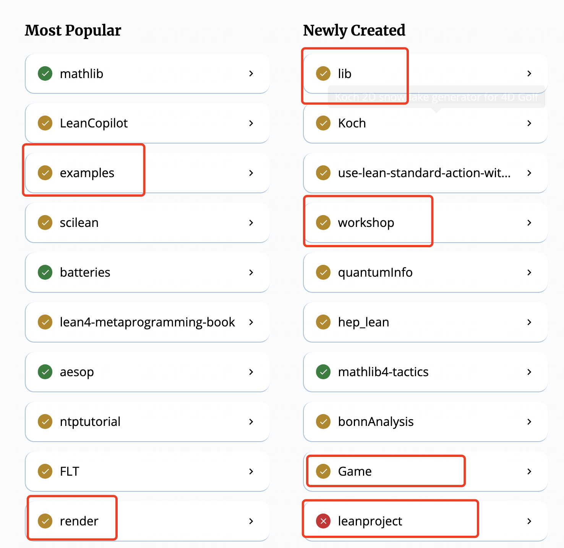Open the use-lean-standard-action-wit... entry
Viewport: 564px width, 548px height.
425,173
